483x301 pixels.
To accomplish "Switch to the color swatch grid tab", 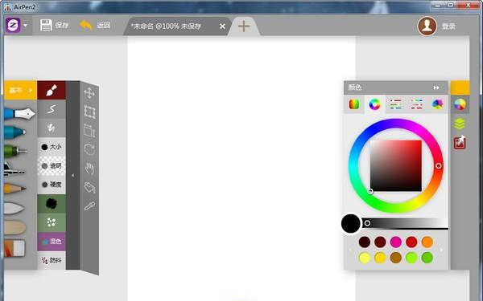I will point(354,104).
